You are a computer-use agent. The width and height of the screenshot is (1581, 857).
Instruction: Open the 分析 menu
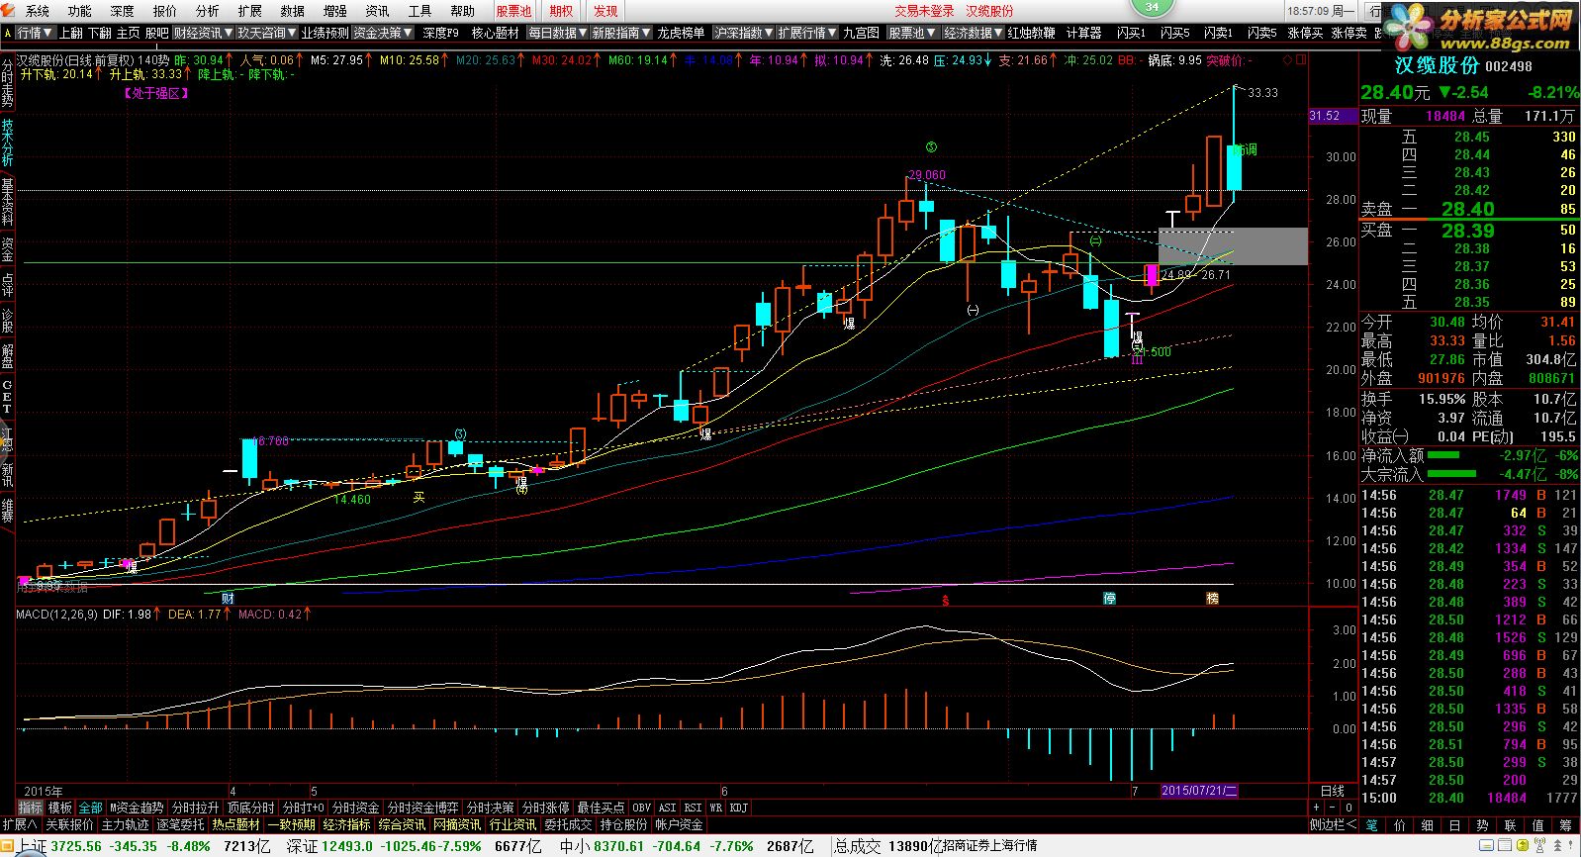(207, 11)
